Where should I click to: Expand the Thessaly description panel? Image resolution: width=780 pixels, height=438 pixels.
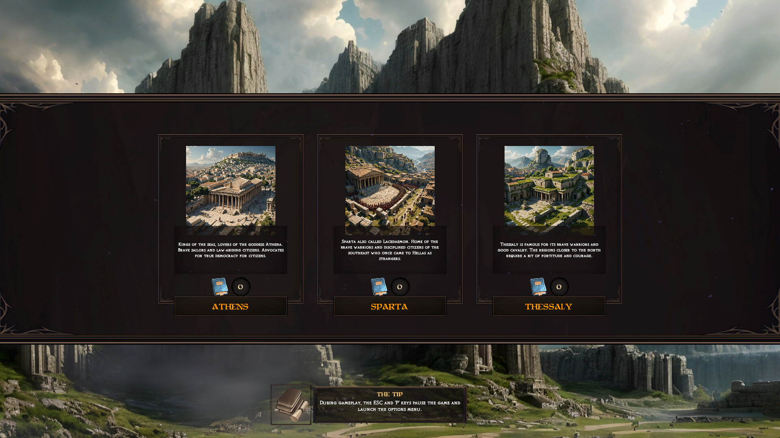tap(549, 250)
